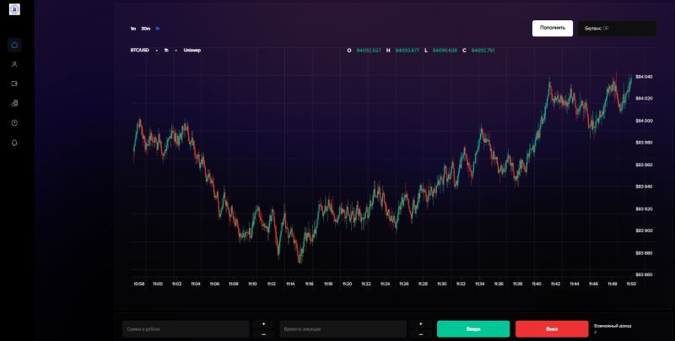Select the 1h timeframe tab
This screenshot has height=341, width=675.
pyautogui.click(x=157, y=29)
